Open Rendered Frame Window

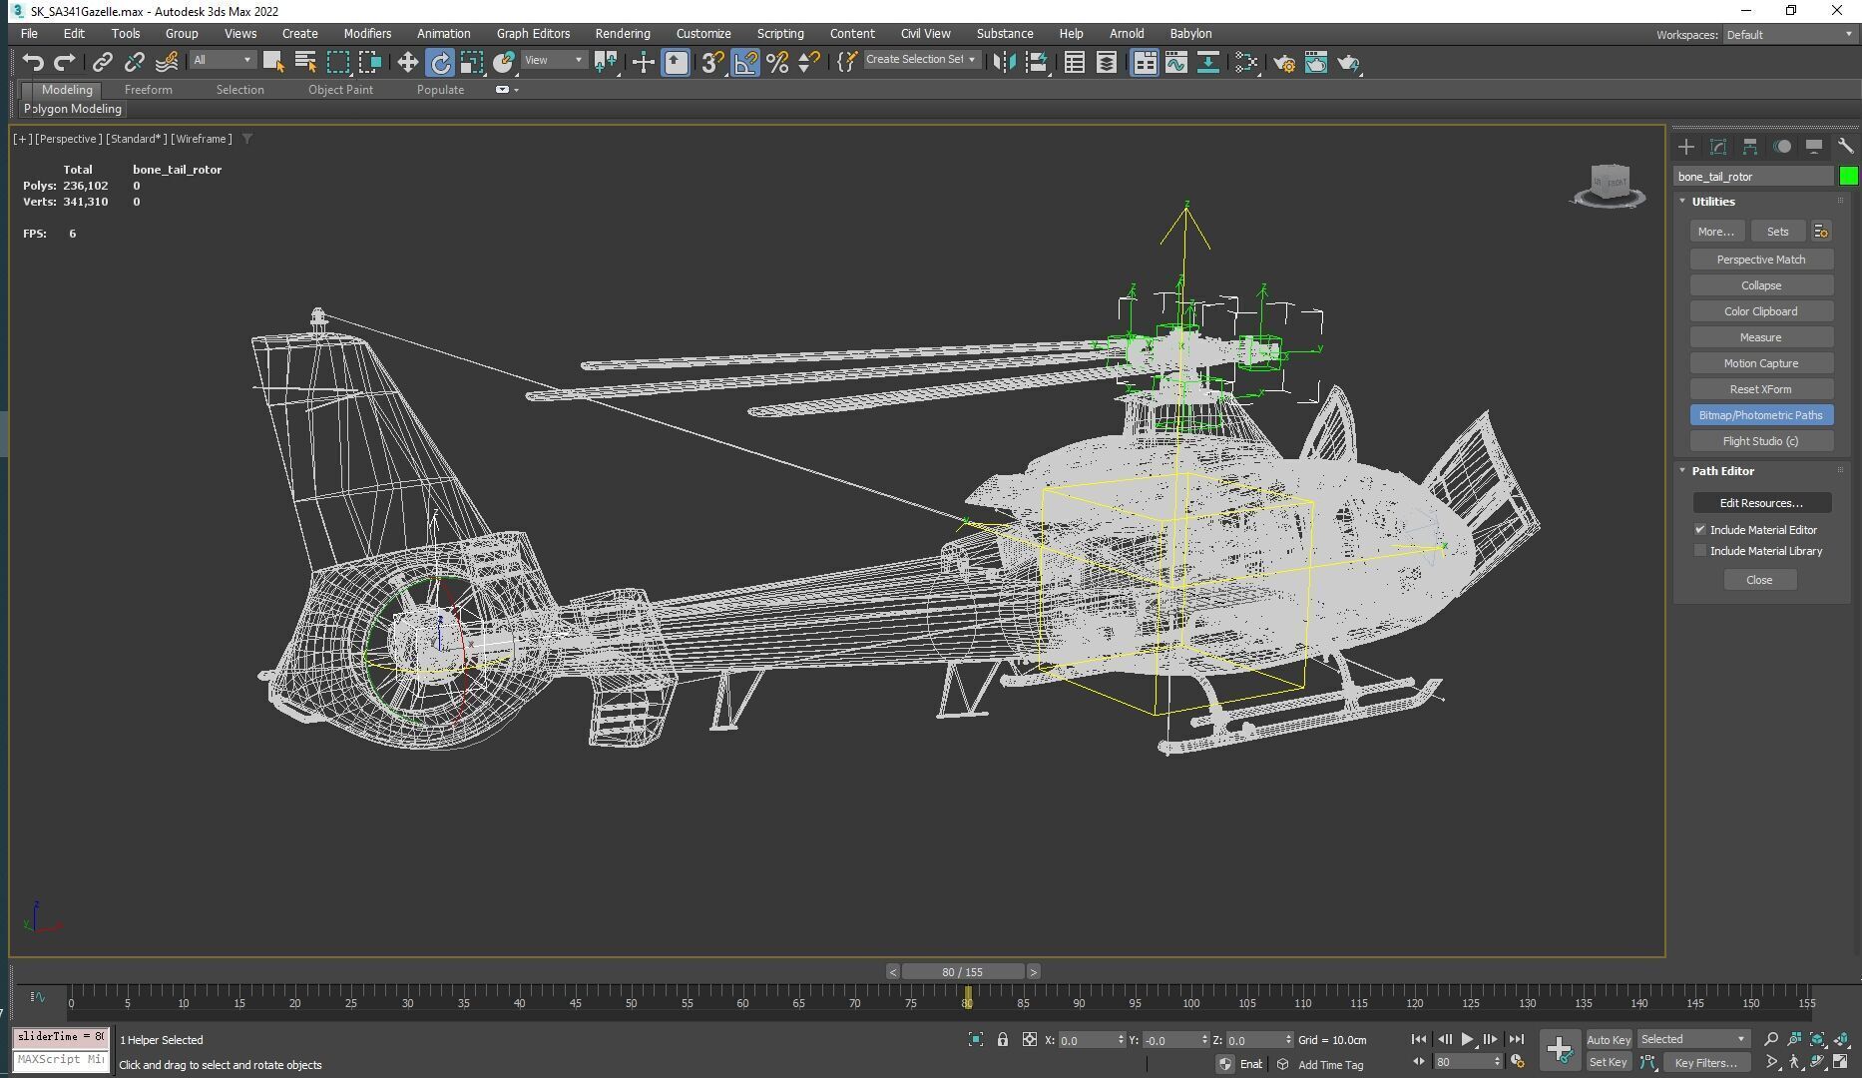1316,62
